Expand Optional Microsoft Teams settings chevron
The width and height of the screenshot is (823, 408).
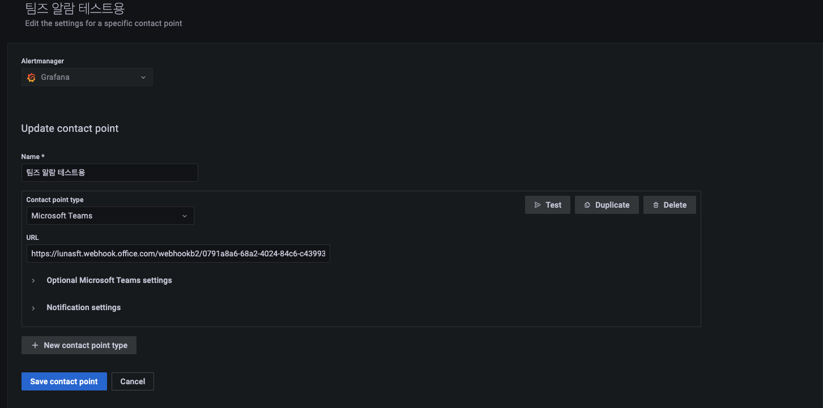point(33,281)
